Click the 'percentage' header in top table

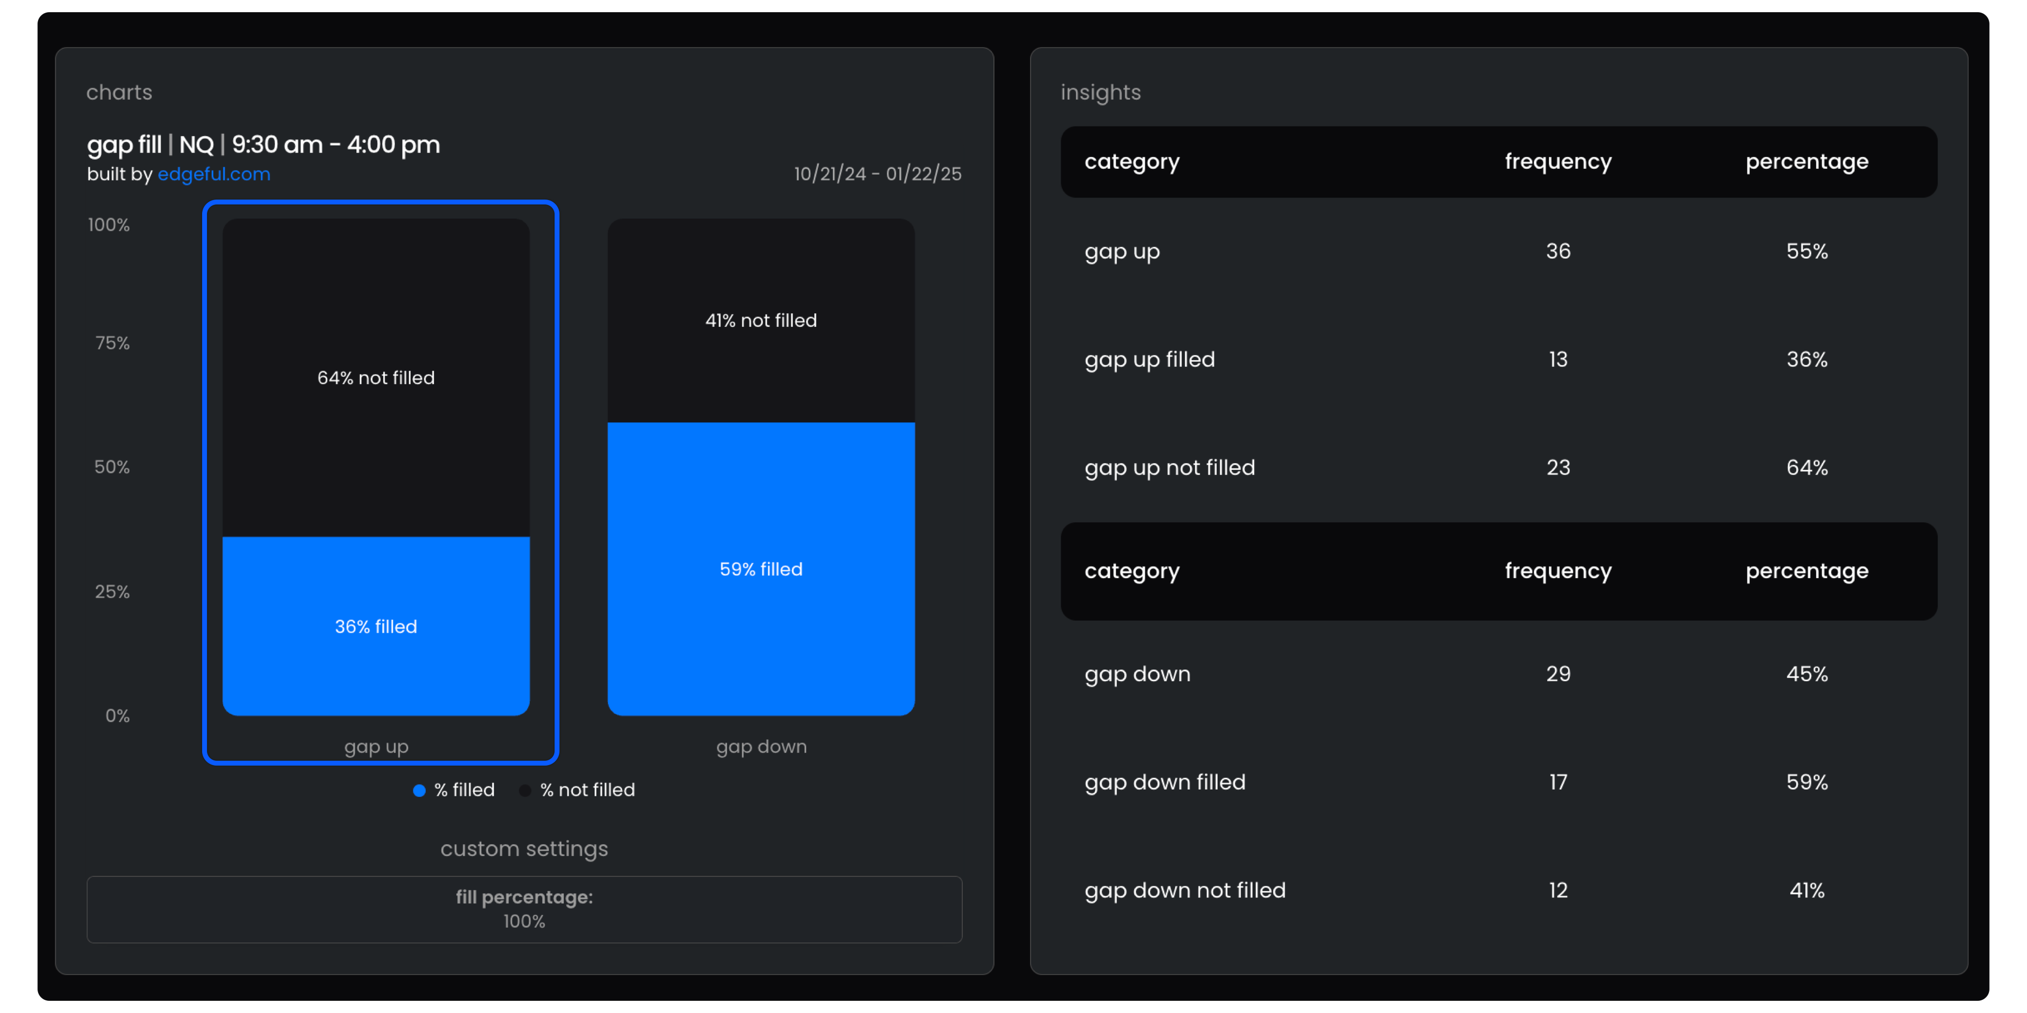[x=1806, y=161]
